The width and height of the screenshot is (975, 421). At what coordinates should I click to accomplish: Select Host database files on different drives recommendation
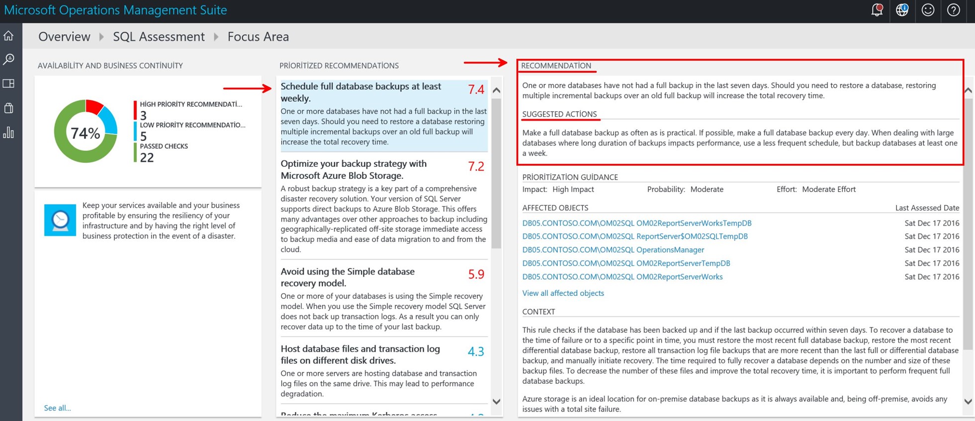384,371
